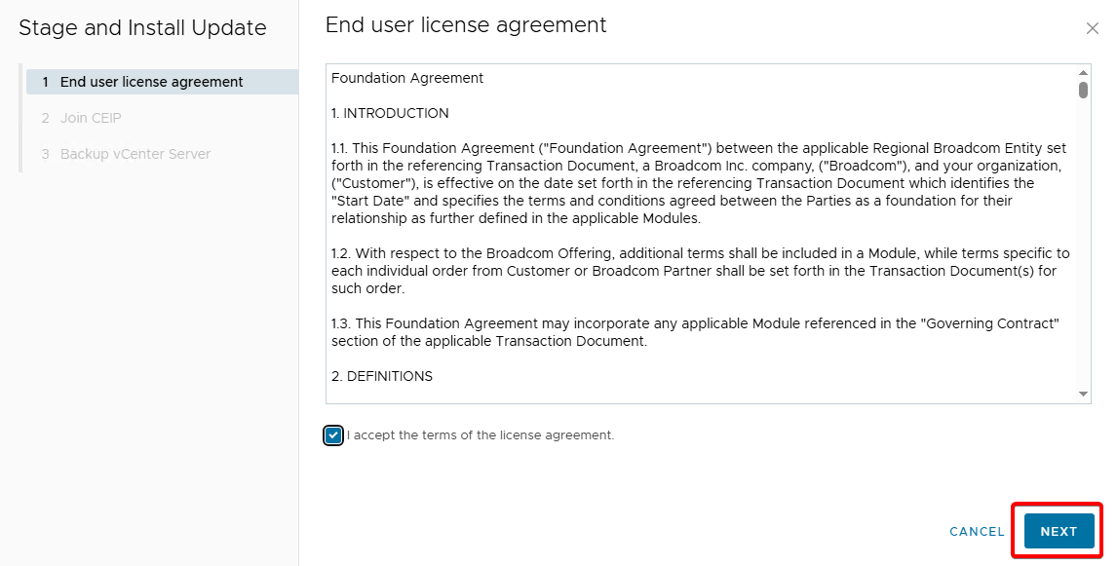
Task: Go to step 2 Join CEIP
Action: click(x=91, y=118)
